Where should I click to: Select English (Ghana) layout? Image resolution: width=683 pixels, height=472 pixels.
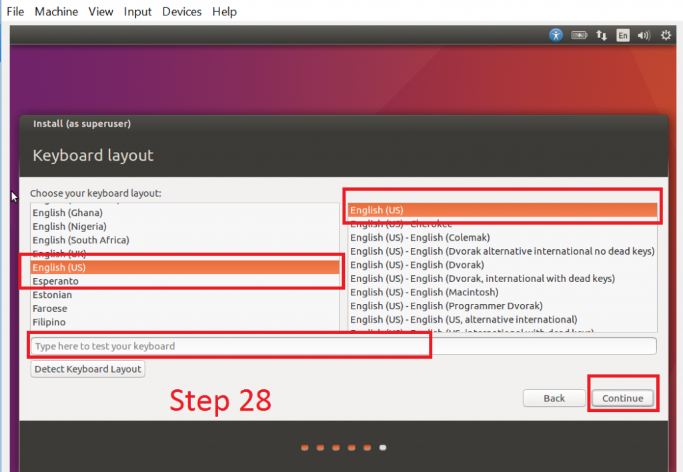tap(185, 213)
